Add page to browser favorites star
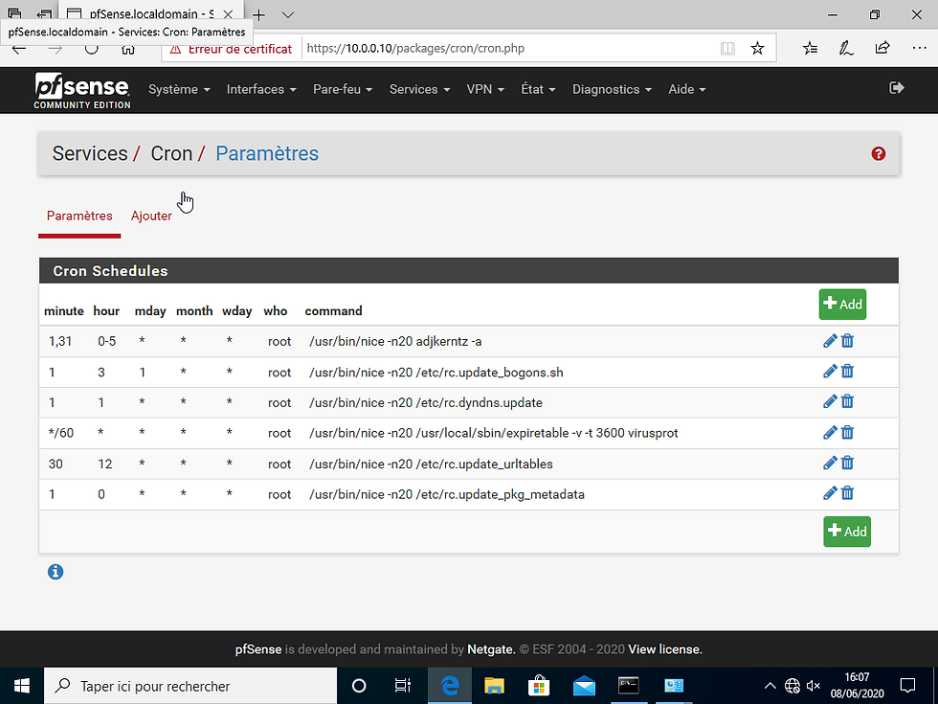 [757, 49]
